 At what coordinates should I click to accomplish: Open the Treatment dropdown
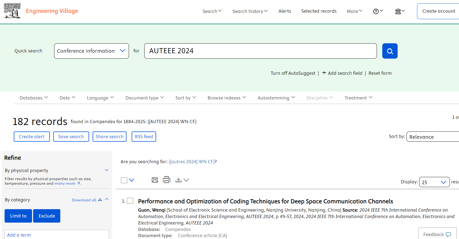coord(358,98)
